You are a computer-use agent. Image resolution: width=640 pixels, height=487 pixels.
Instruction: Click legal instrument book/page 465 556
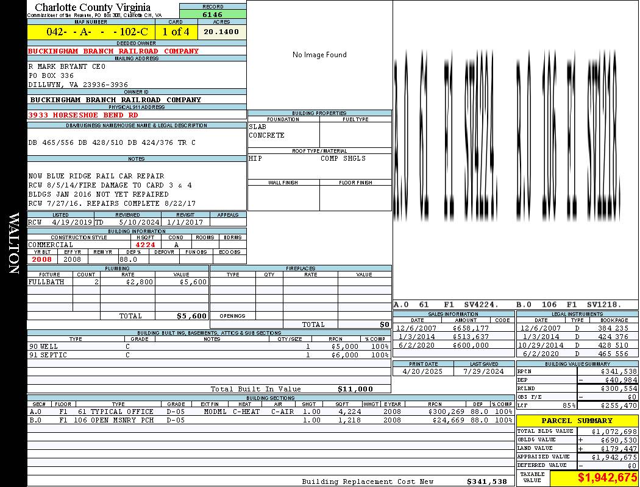(613, 354)
